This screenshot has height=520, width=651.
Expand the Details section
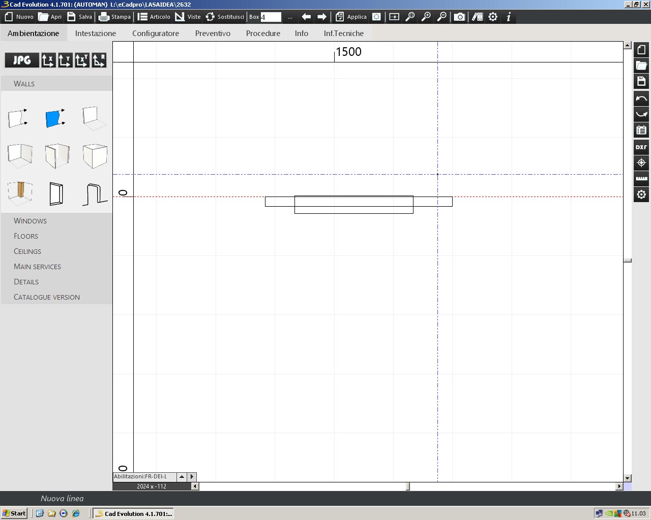[x=56, y=281]
